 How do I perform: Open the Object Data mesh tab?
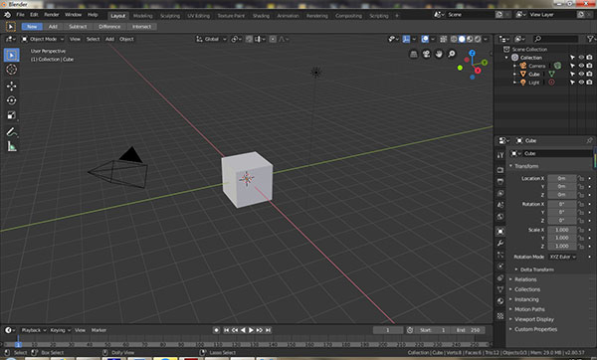pos(500,289)
